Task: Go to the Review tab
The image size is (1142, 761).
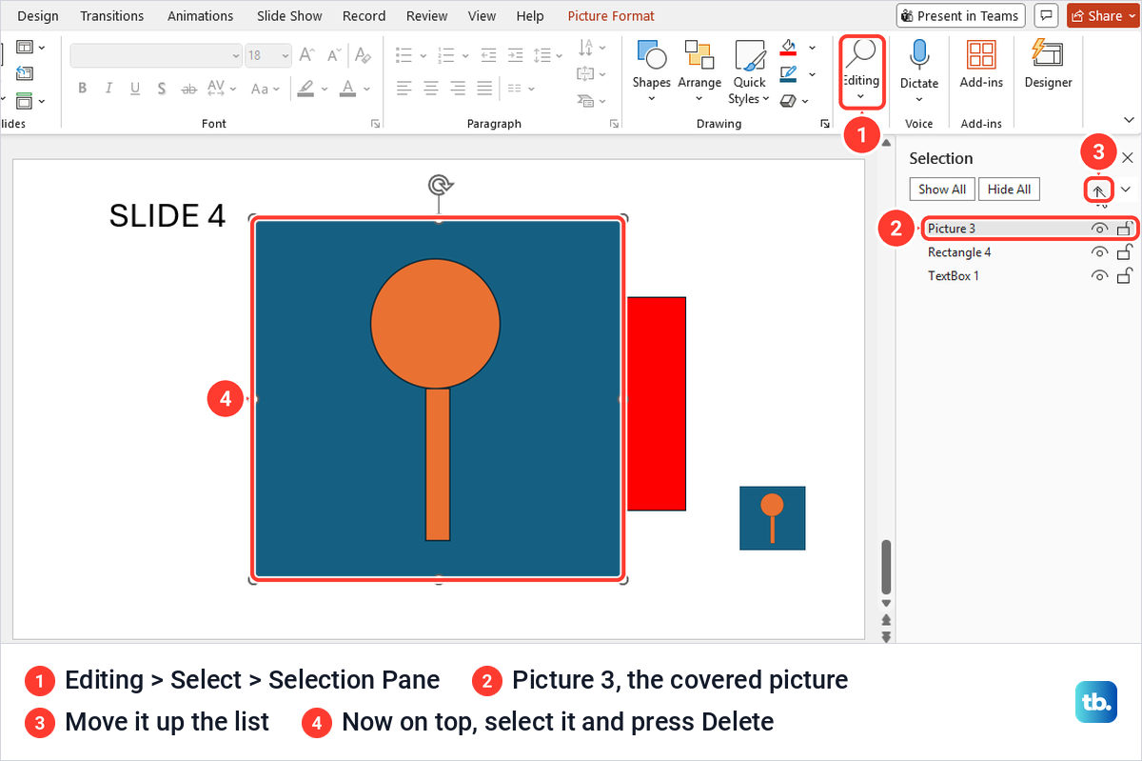Action: [x=427, y=15]
